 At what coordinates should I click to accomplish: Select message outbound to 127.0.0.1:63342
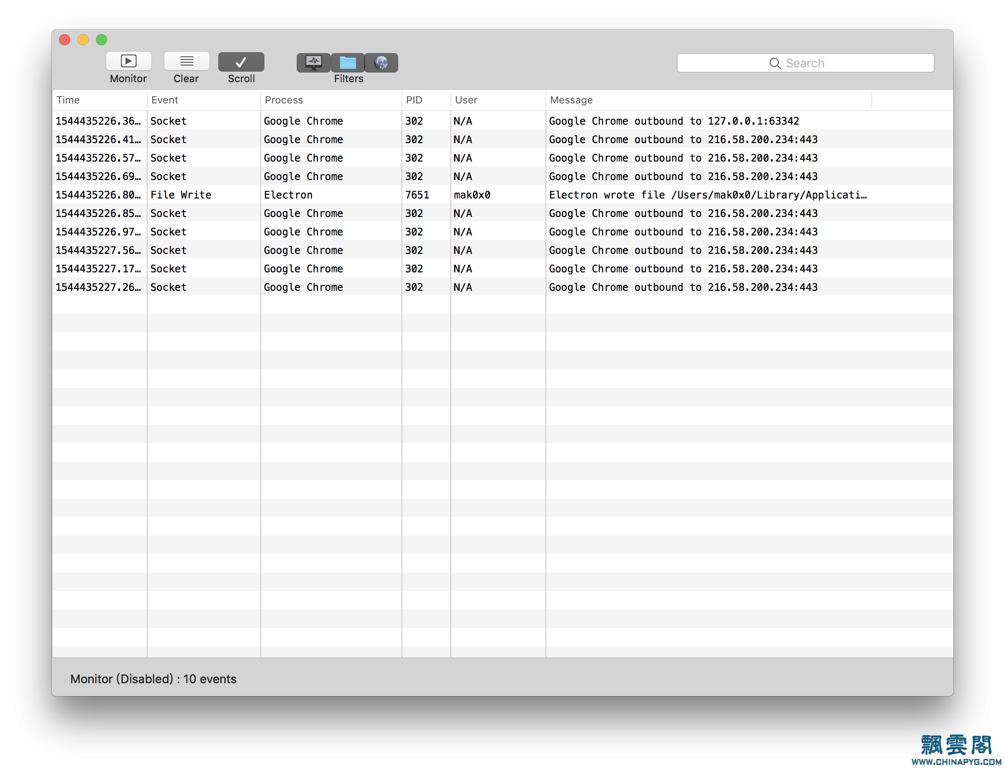click(674, 121)
